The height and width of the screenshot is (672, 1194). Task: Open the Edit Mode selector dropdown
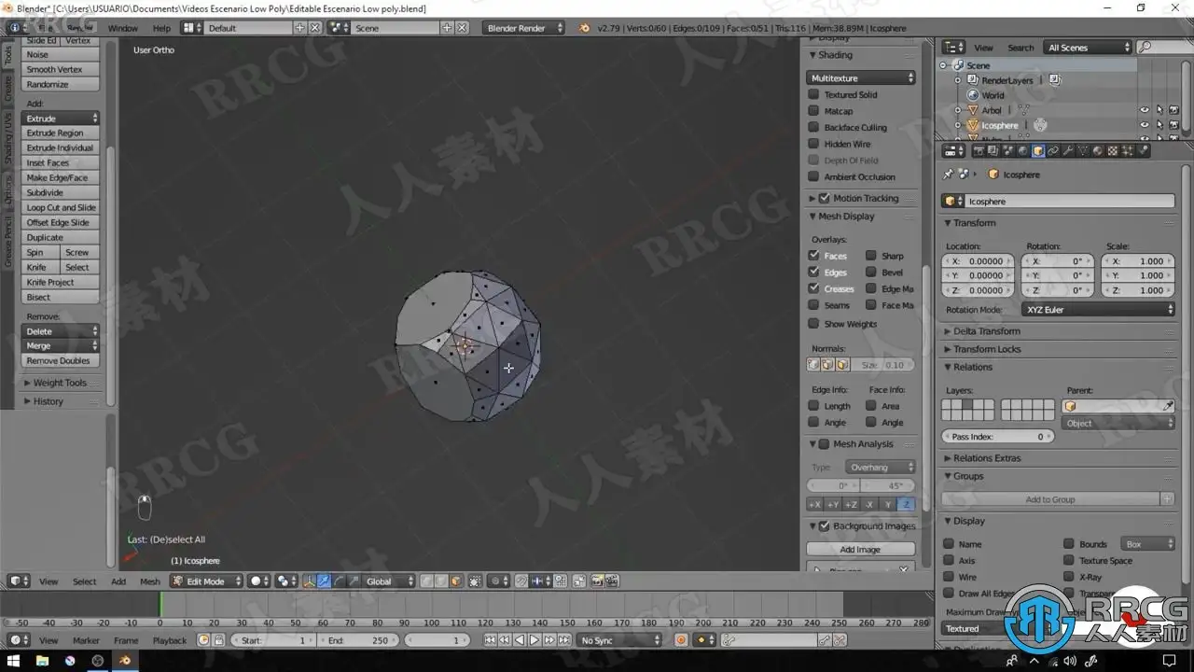click(206, 581)
